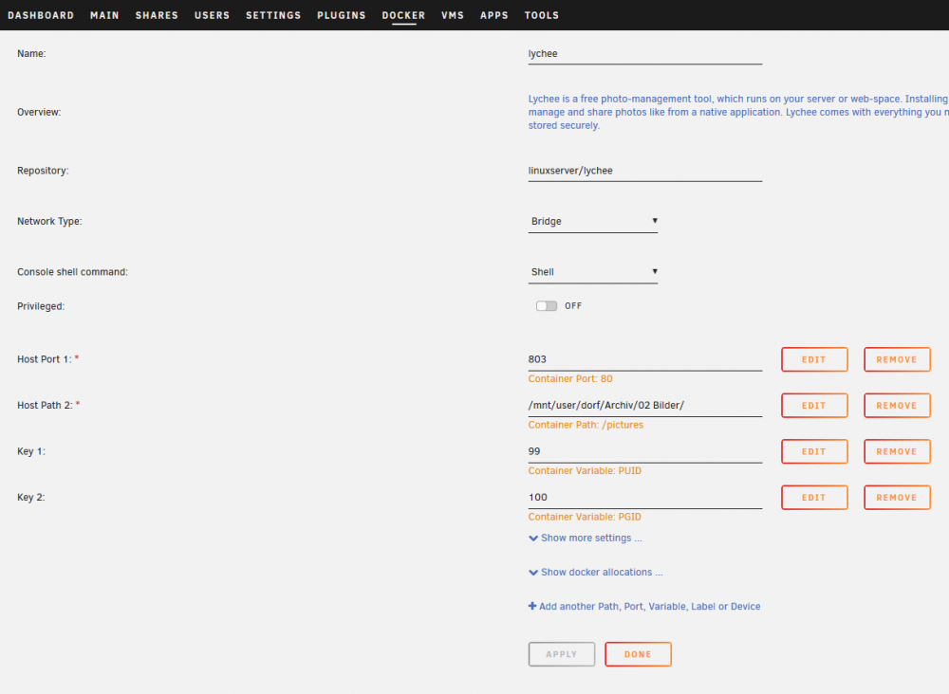Click the Key 1 value field

pos(645,451)
